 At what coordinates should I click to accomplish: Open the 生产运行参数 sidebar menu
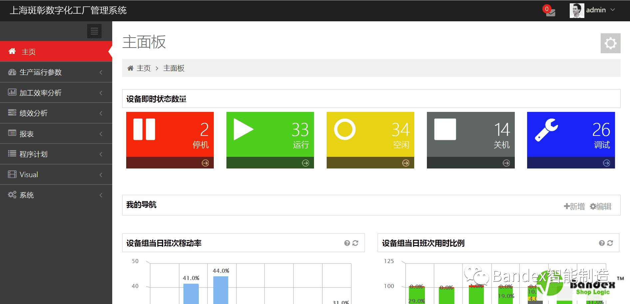[56, 72]
